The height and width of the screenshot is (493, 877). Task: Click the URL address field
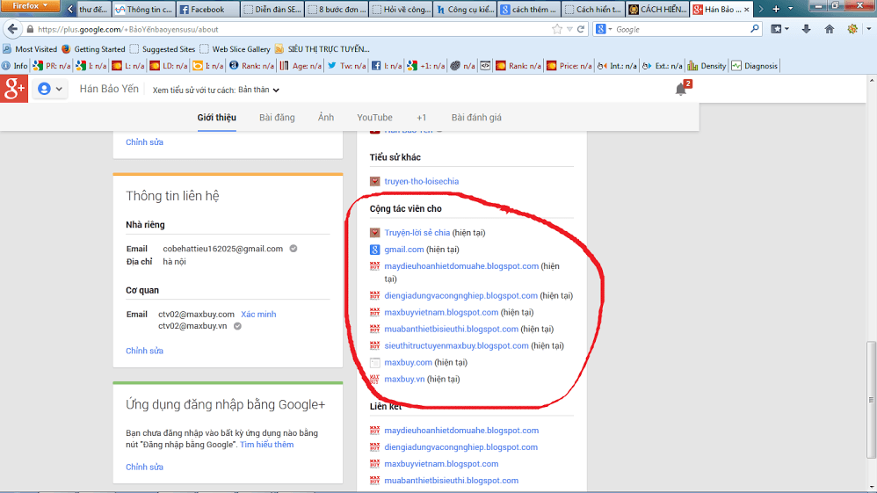click(x=291, y=29)
